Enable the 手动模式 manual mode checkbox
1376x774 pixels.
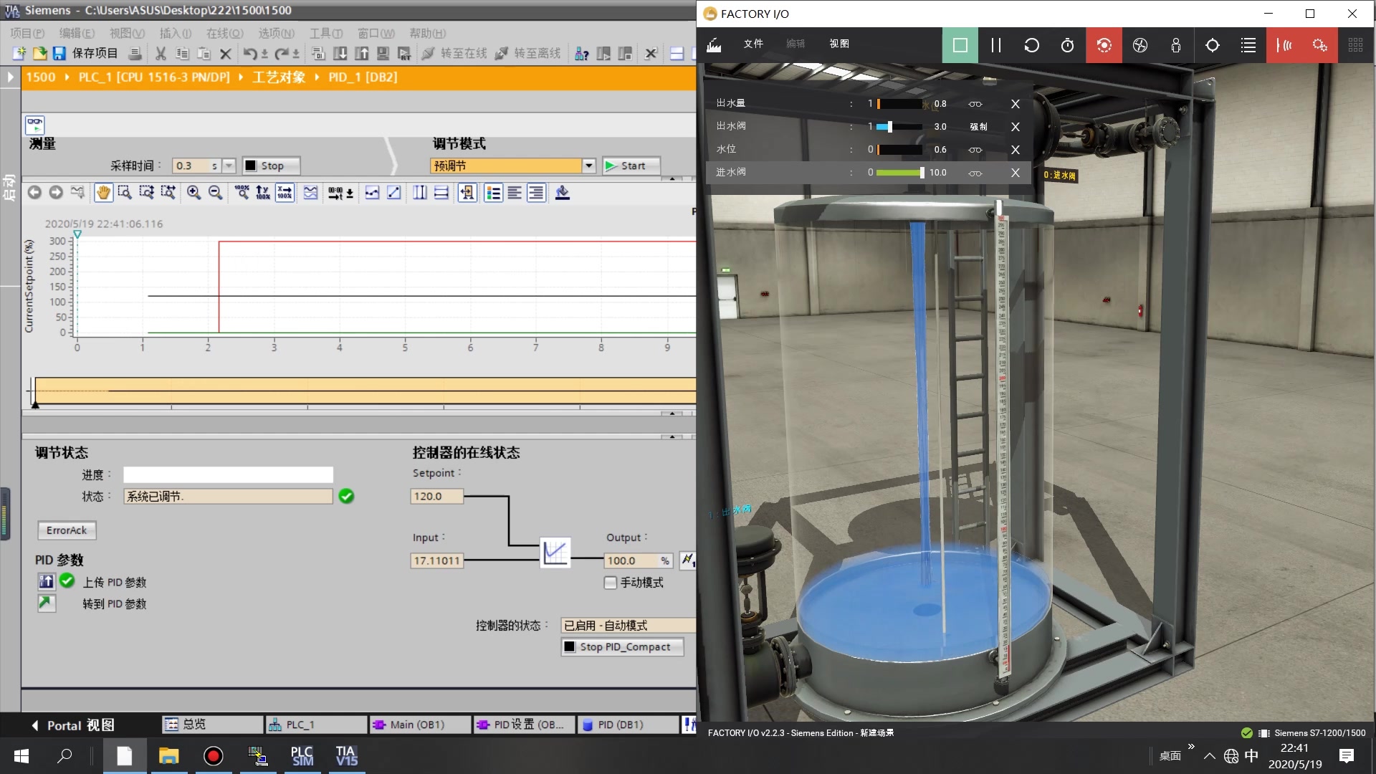[611, 583]
